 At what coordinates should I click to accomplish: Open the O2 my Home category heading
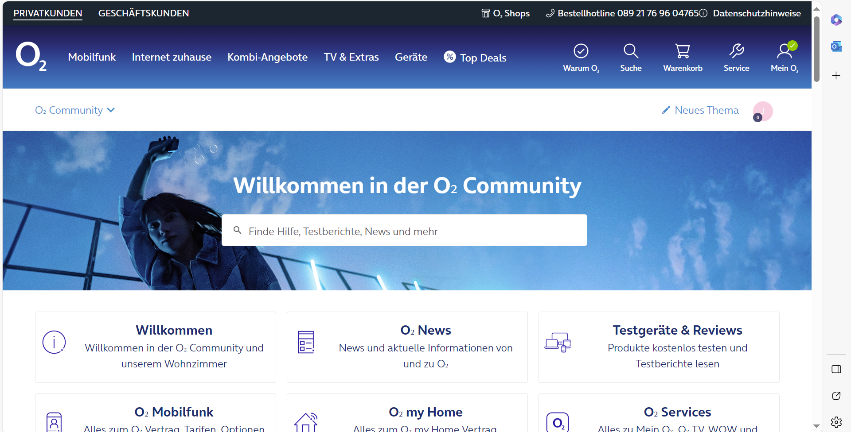click(425, 412)
